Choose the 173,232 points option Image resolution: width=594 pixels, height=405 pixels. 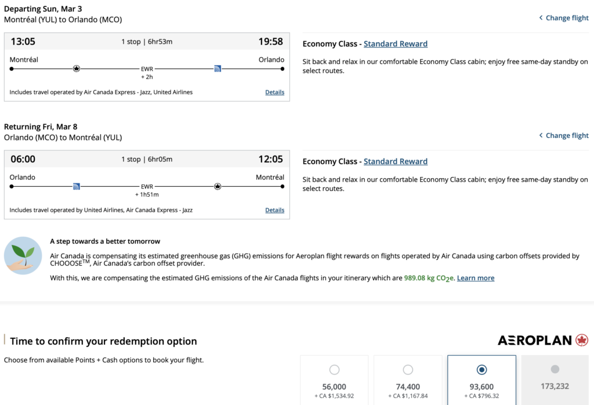pyautogui.click(x=555, y=369)
